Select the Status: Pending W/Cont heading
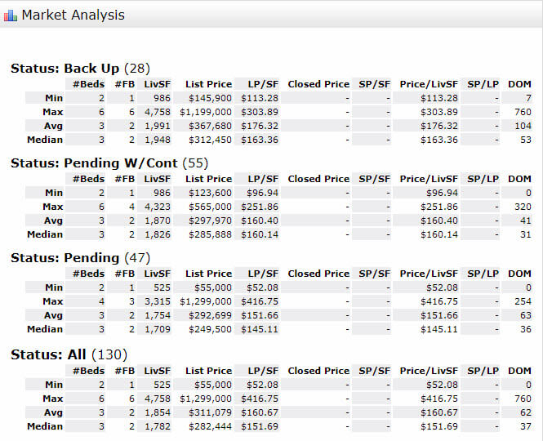This screenshot has height=441, width=543. (109, 163)
